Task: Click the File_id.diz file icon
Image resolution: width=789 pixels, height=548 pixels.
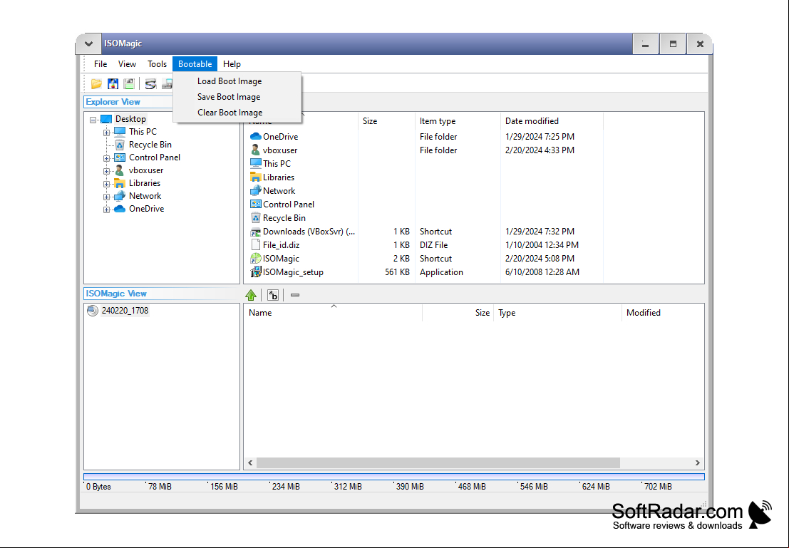Action: coord(256,245)
